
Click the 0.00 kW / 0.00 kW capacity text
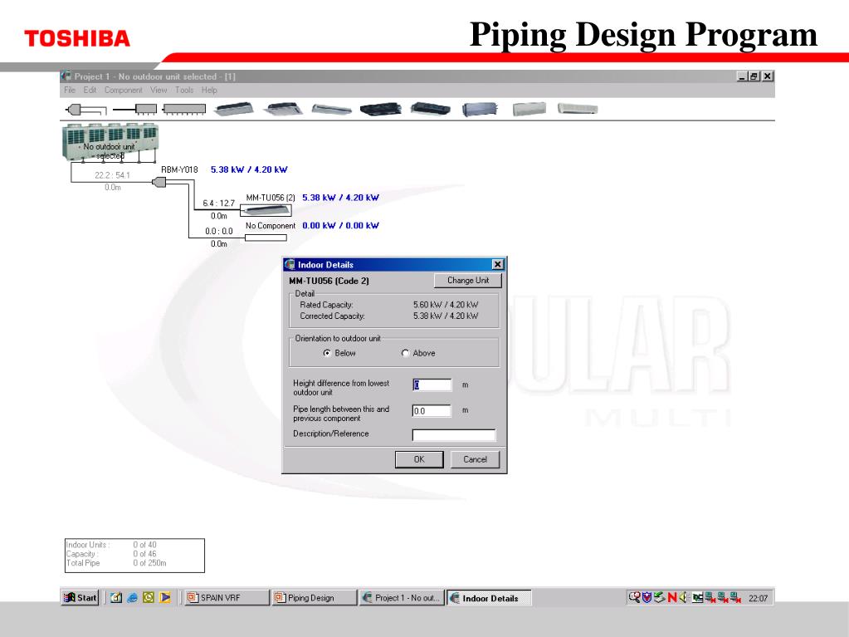tap(340, 225)
